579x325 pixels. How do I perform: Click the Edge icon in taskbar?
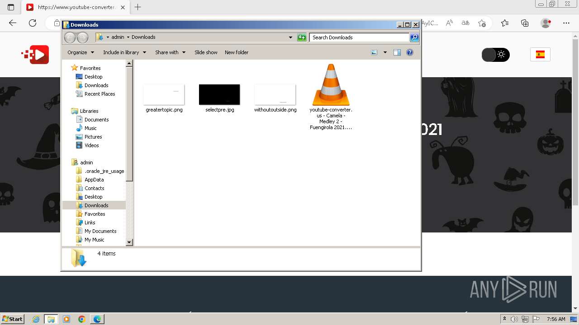point(97,319)
